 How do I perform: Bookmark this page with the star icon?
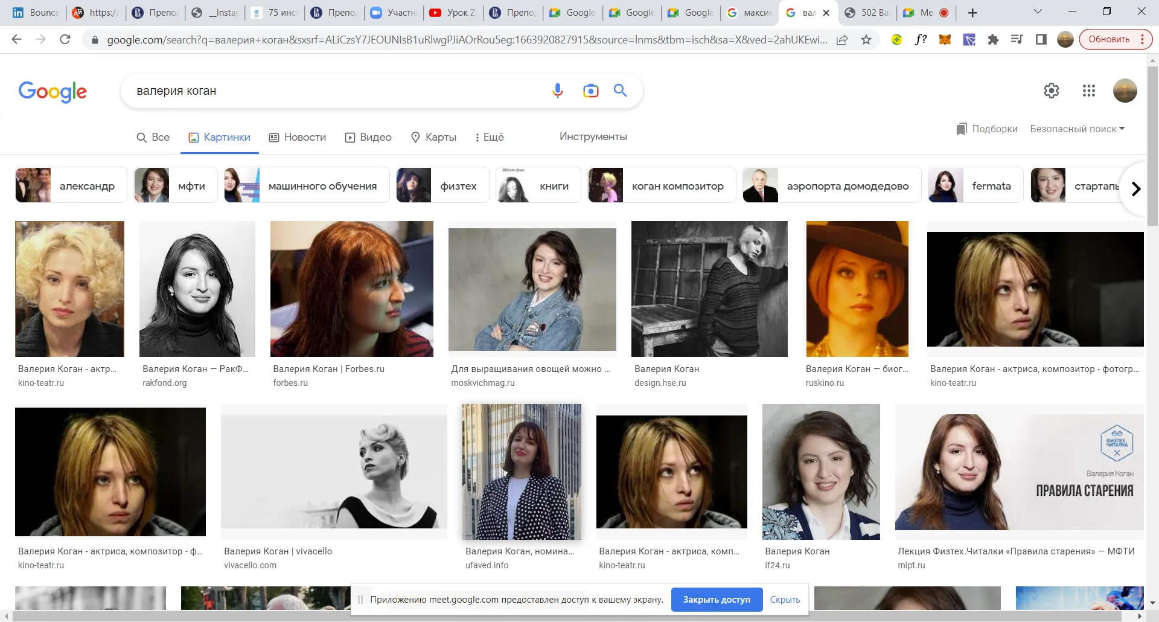click(866, 40)
